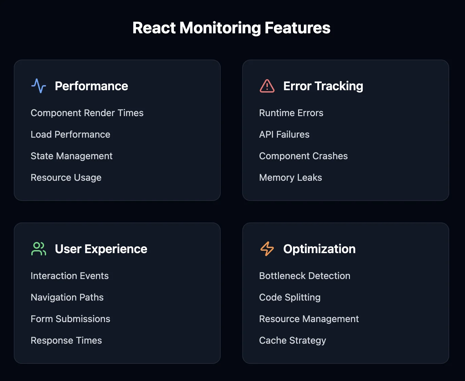The image size is (465, 381).
Task: Click the Optimization heading
Action: pos(319,249)
